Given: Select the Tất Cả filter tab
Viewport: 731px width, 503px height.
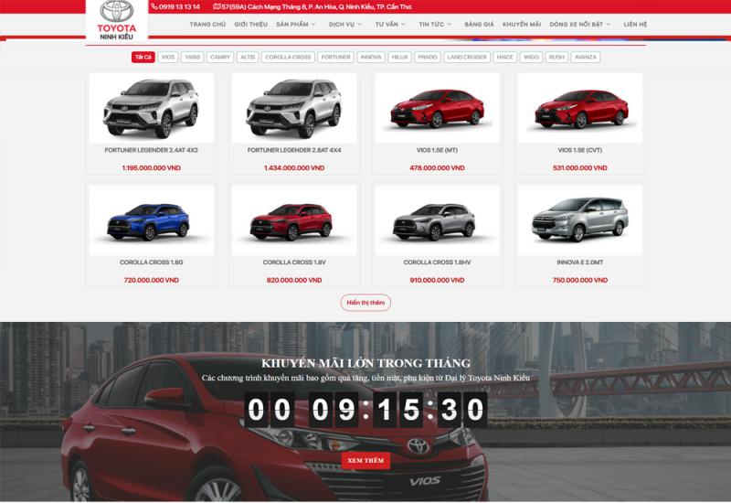Looking at the screenshot, I should coord(143,57).
